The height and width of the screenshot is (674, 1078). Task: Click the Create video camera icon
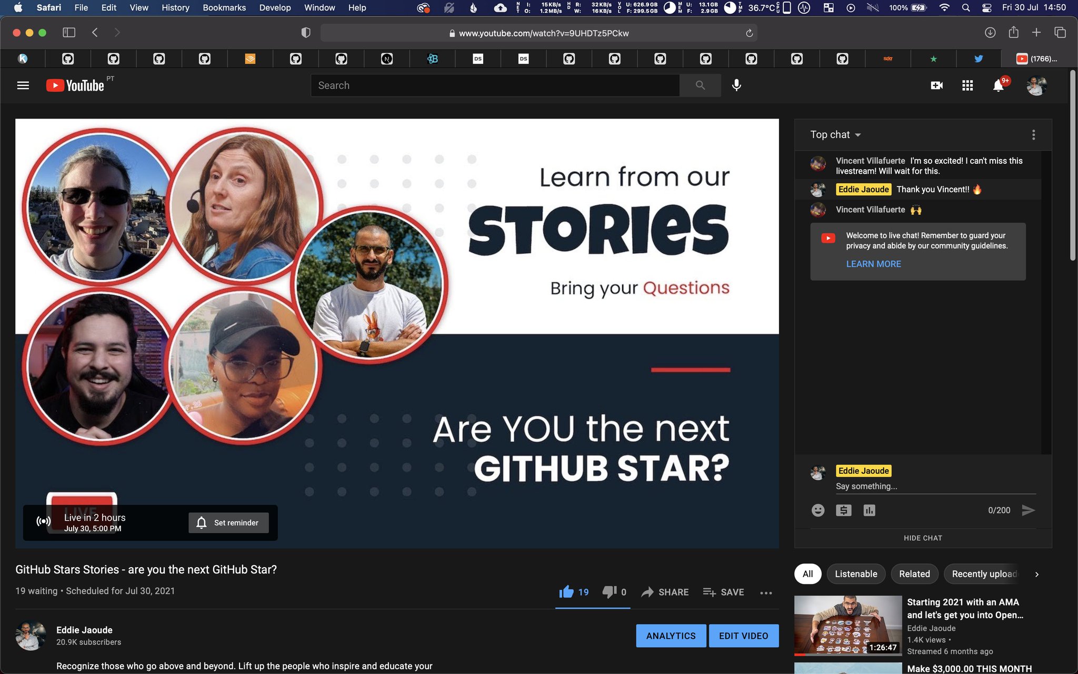point(937,85)
